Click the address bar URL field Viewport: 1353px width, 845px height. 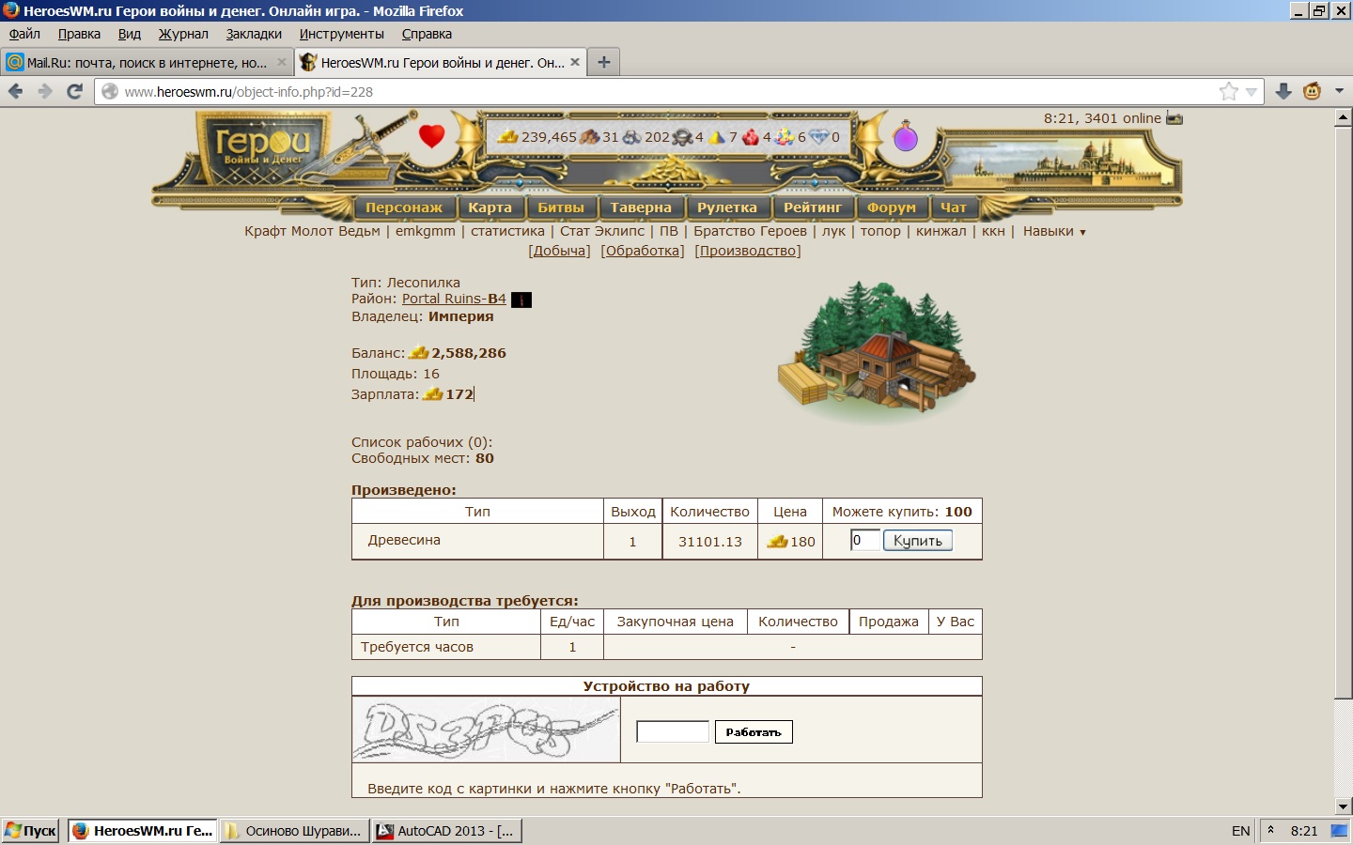pyautogui.click(x=658, y=92)
